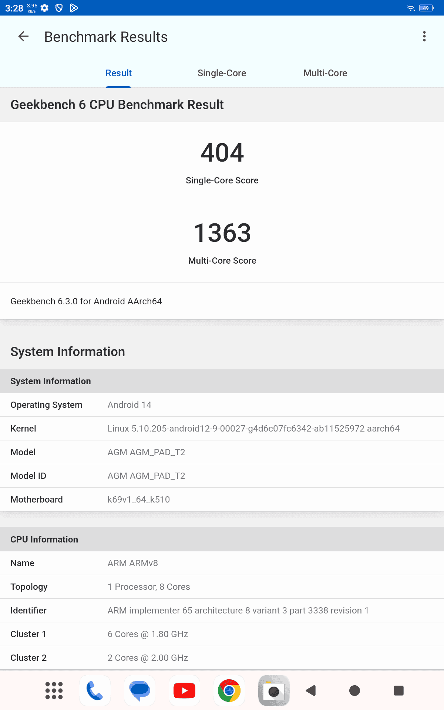Select the ARM ARMv8 CPU name value
The image size is (444, 710).
pyautogui.click(x=133, y=563)
